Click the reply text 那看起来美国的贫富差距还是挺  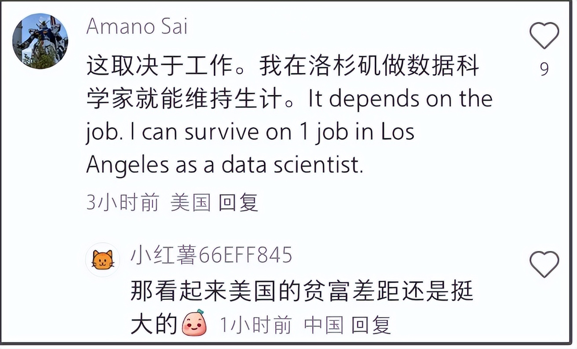coord(302,291)
